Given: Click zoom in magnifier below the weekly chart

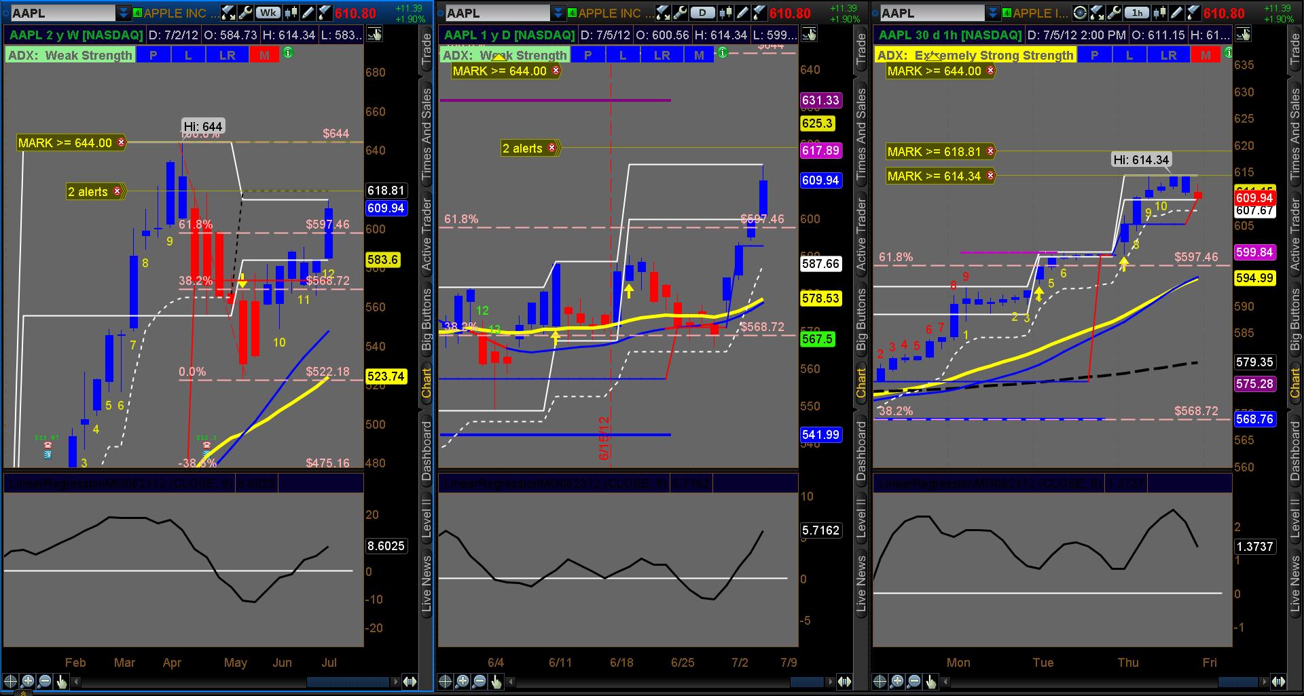Looking at the screenshot, I should (x=28, y=682).
